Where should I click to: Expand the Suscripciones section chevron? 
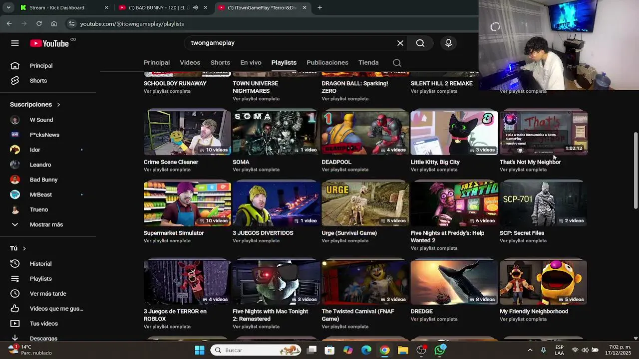click(58, 105)
